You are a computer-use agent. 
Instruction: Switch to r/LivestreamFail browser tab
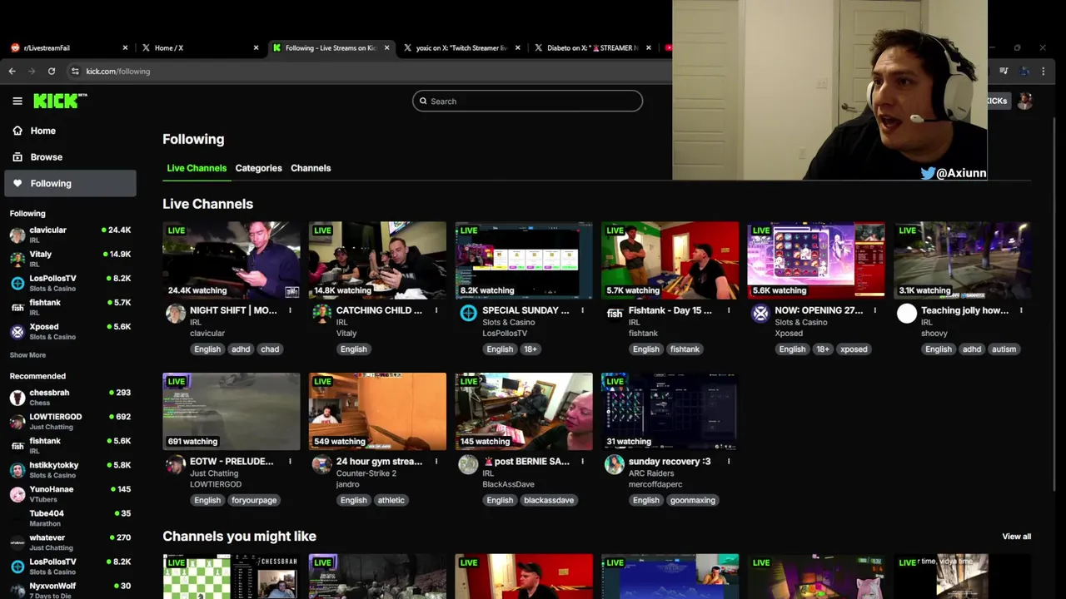click(x=70, y=47)
